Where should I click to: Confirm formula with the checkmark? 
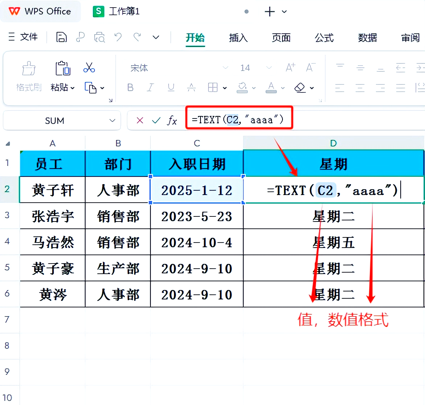[x=156, y=120]
